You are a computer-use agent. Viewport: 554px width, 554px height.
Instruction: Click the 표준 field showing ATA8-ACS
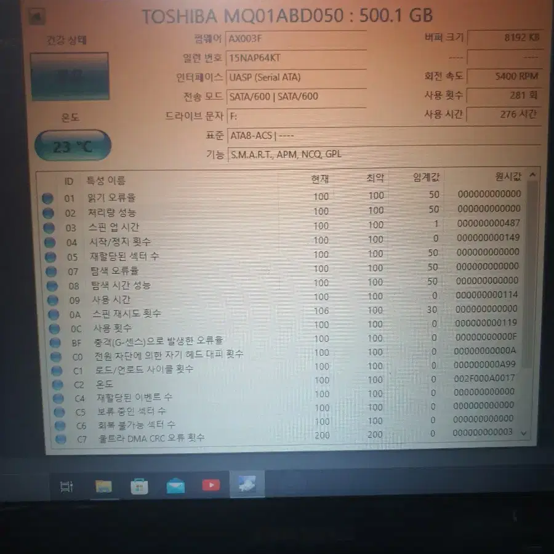tap(384, 135)
